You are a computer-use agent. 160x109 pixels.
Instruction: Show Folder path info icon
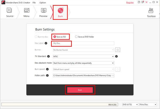[x=47, y=75]
